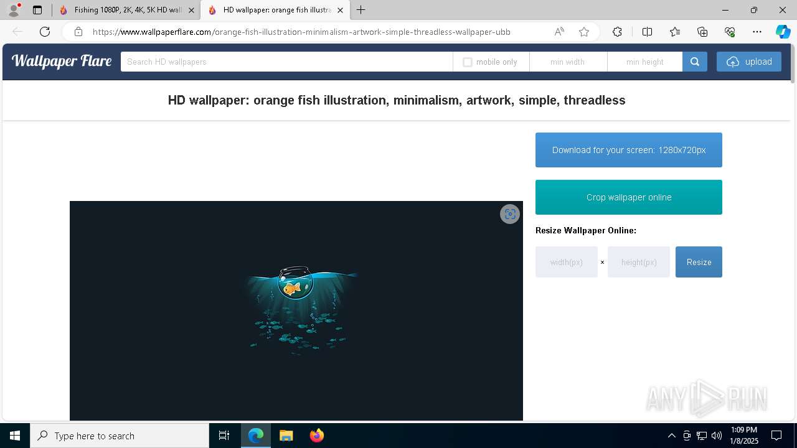This screenshot has height=448, width=797.
Task: Close the Fishing 1080P wallpapers tab
Action: coord(191,10)
